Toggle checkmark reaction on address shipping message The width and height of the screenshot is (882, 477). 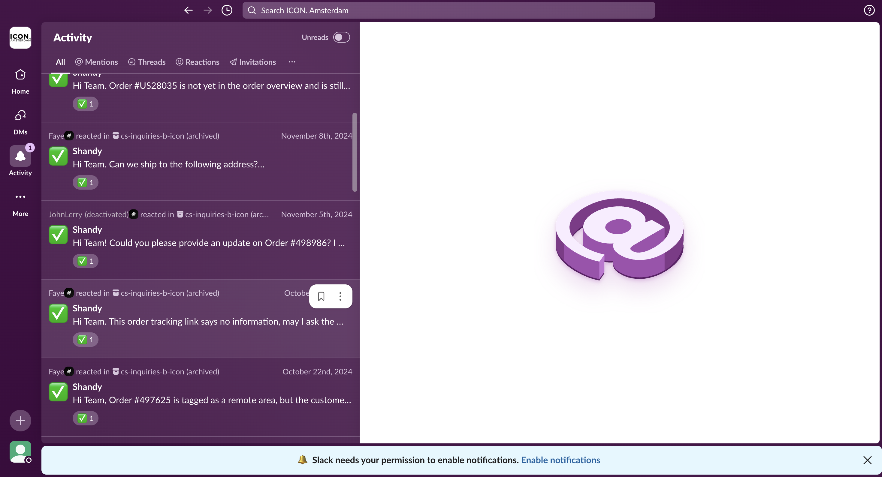pyautogui.click(x=85, y=182)
